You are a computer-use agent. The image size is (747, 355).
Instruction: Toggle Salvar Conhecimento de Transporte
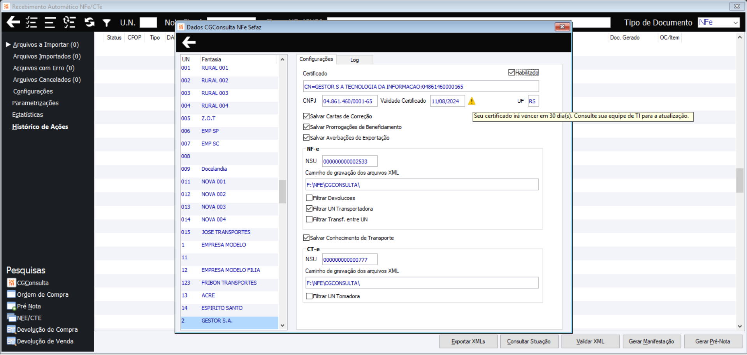tap(306, 238)
